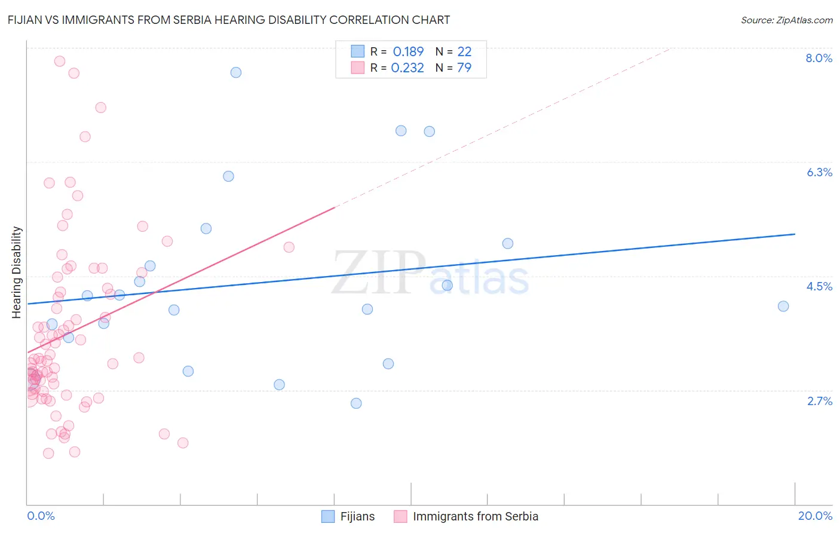Toggle the Immigrants from Serbia legend label
The image size is (840, 533).
pyautogui.click(x=476, y=516)
